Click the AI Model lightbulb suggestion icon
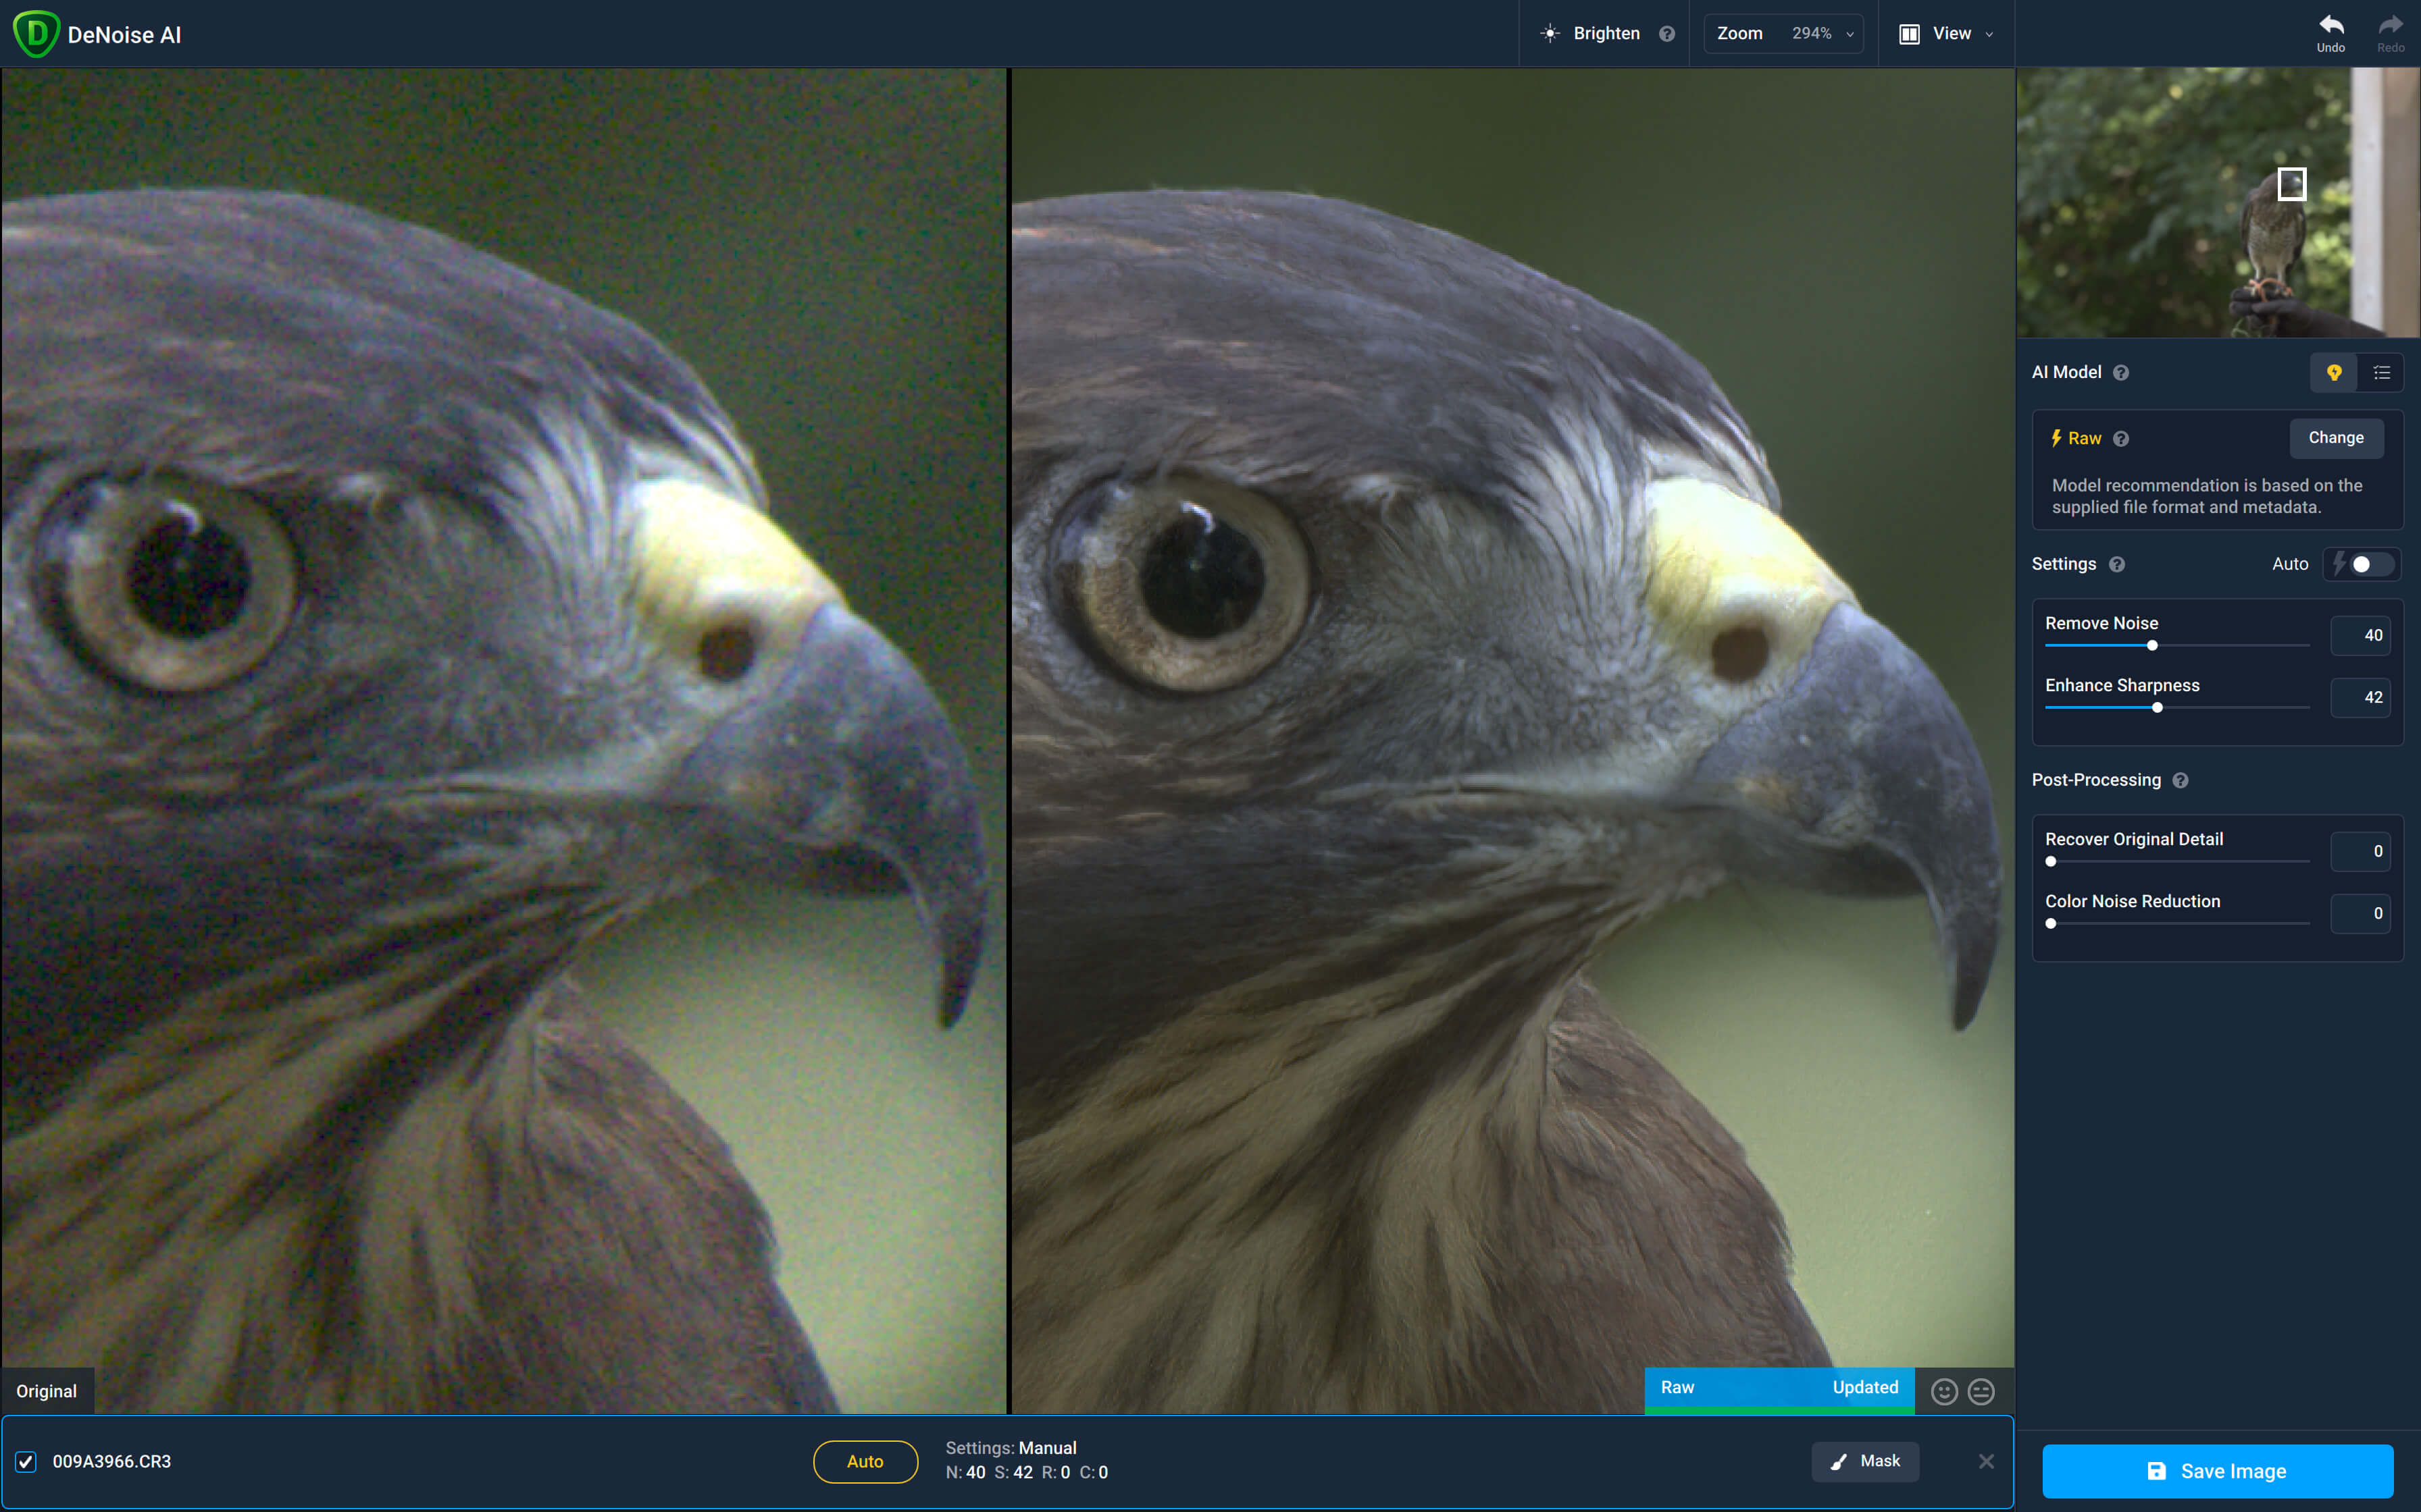The image size is (2421, 1512). pyautogui.click(x=2334, y=371)
